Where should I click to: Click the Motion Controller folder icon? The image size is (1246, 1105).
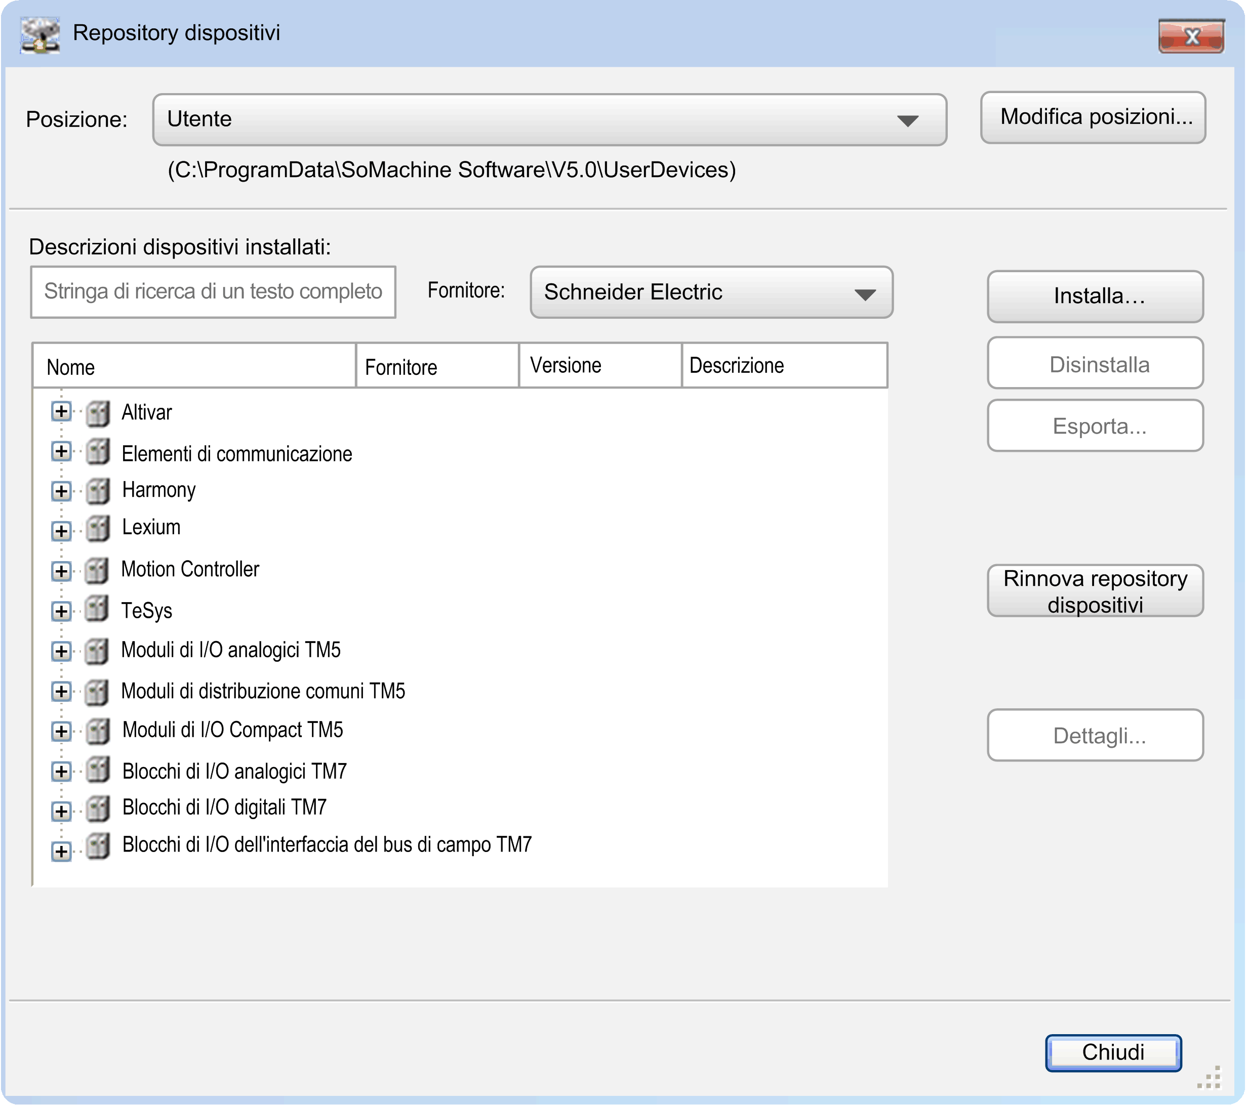point(97,570)
